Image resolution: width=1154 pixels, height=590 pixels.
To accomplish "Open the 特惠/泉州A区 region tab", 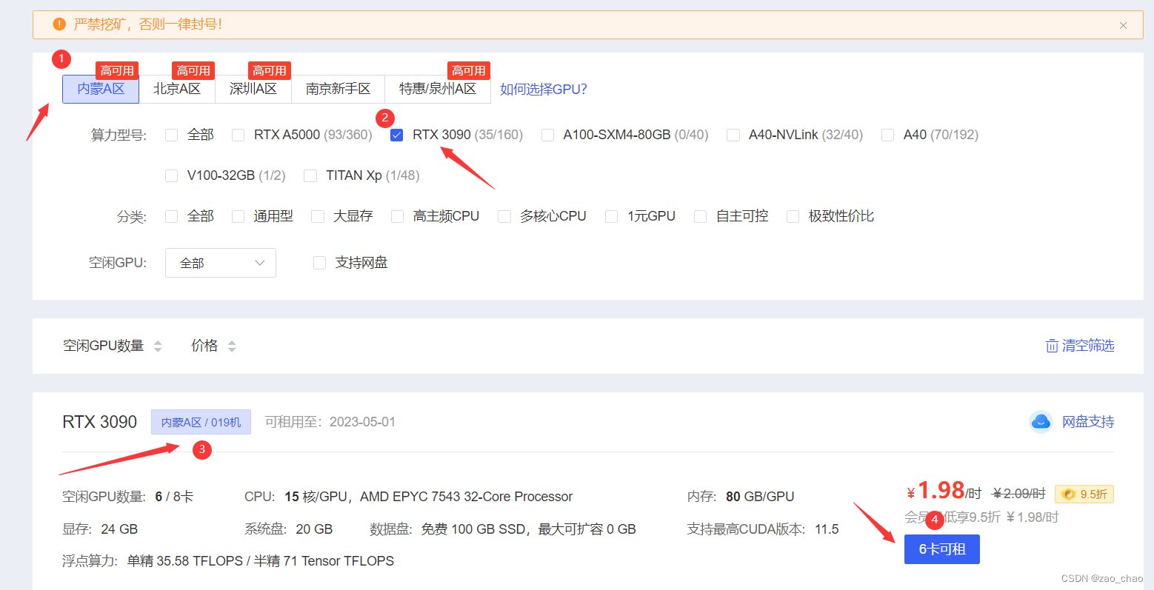I will (x=438, y=89).
